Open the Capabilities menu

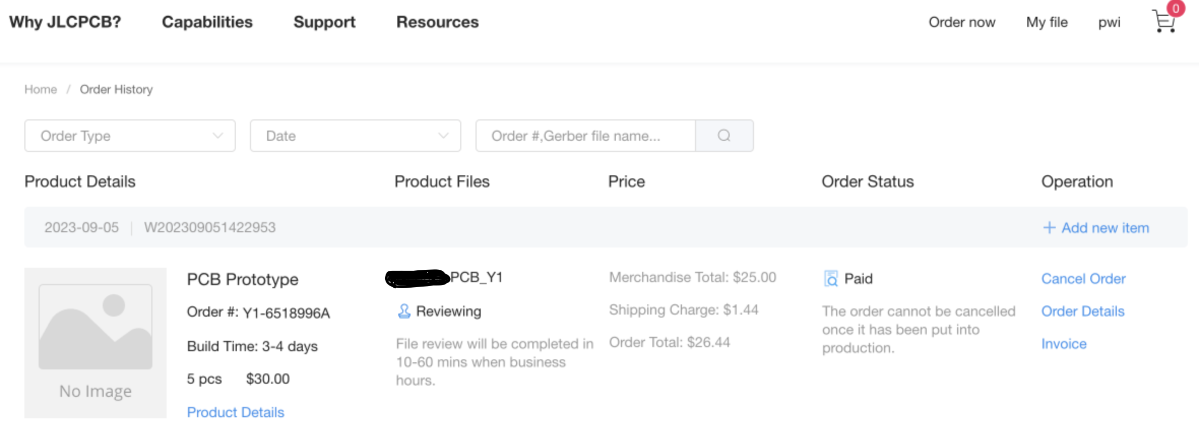(207, 22)
